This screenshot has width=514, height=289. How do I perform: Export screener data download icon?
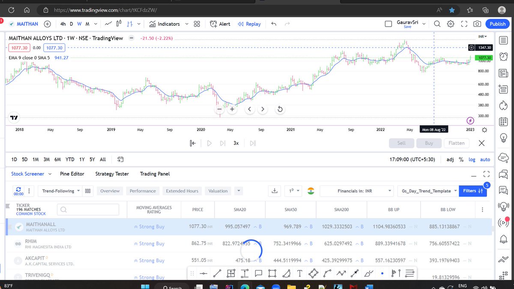[x=275, y=191]
